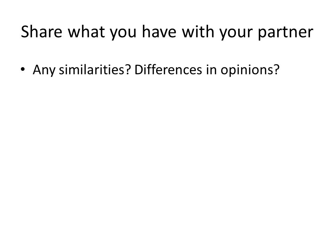Click the word "your" in the title
Image resolution: width=334 pixels, height=251 pixels.
click(236, 34)
